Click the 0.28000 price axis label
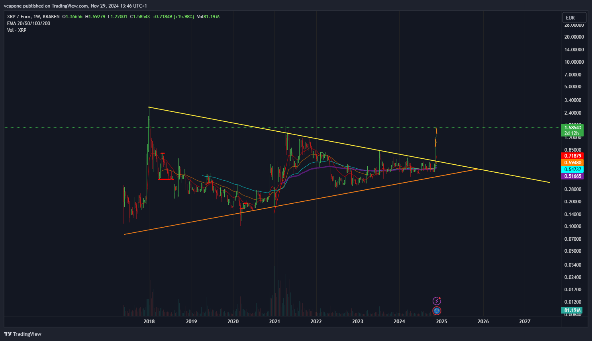Viewport: 592px width, 341px height. (573, 189)
